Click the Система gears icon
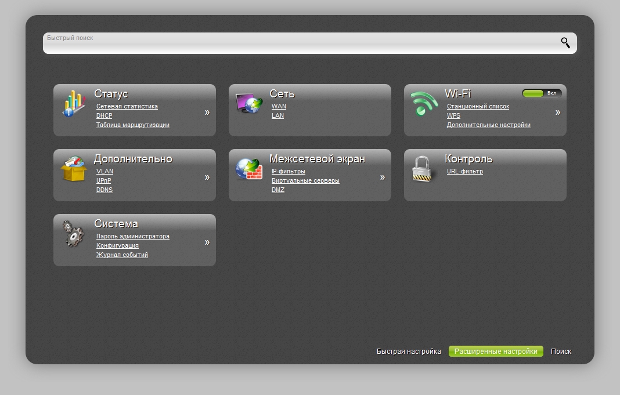 click(x=74, y=234)
